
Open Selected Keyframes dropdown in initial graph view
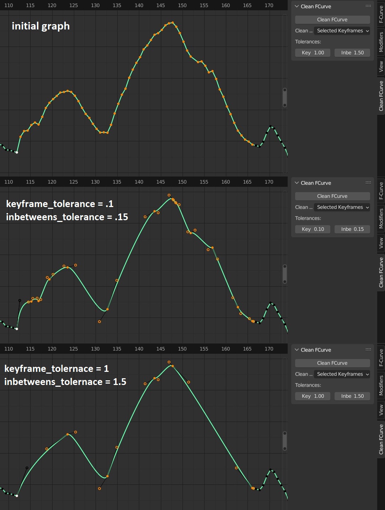pos(342,31)
